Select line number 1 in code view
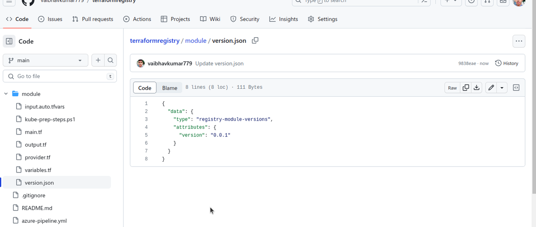 (146, 103)
